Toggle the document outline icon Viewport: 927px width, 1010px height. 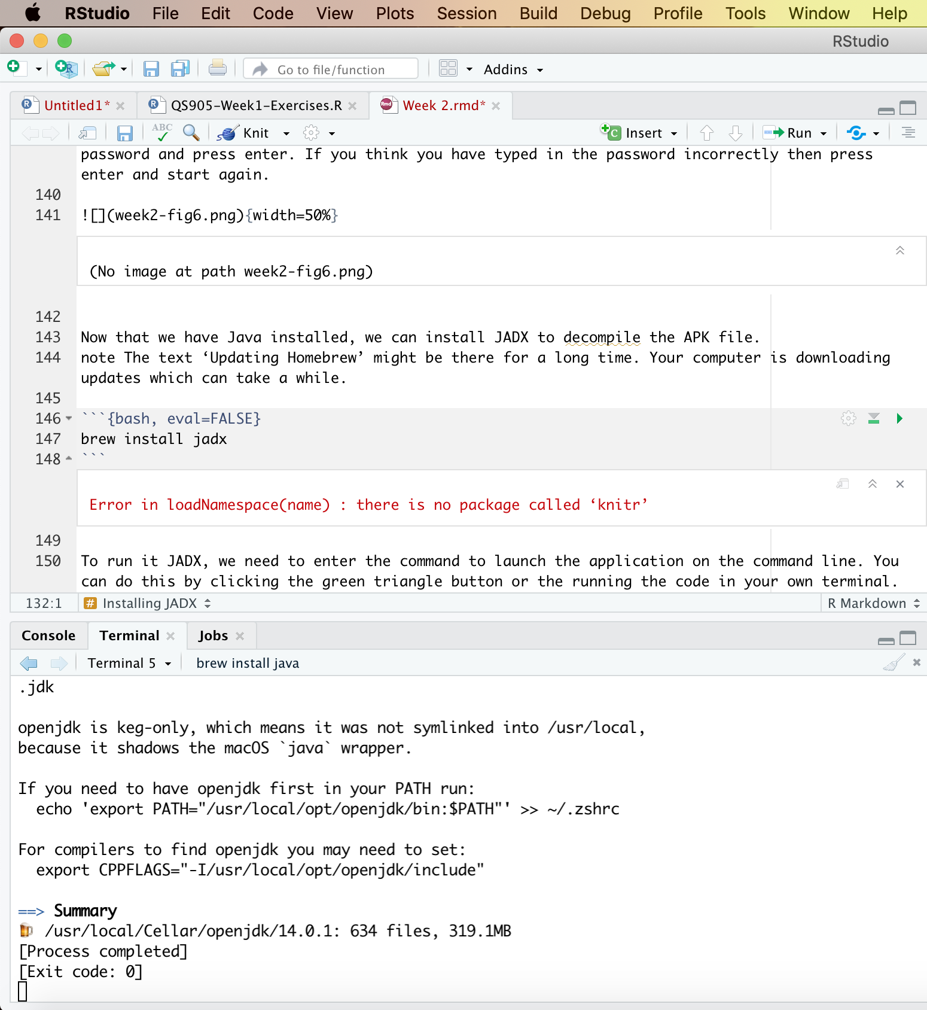point(908,133)
